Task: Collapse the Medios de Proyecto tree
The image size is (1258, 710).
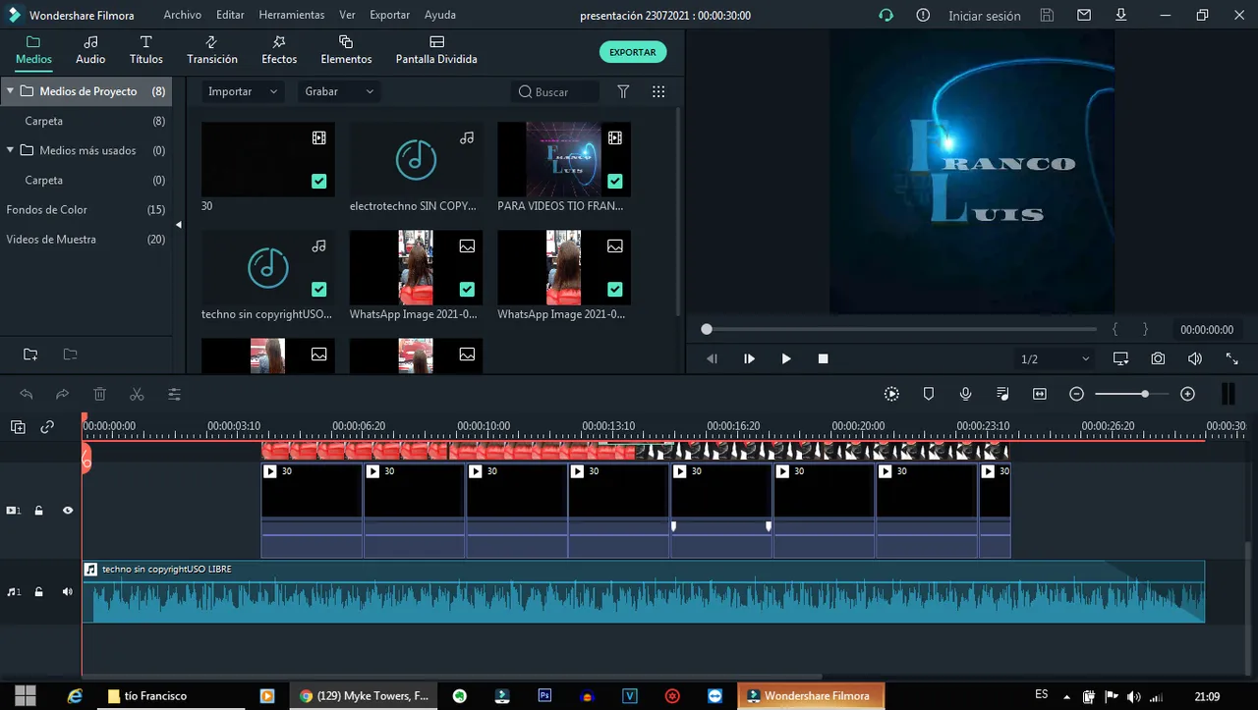Action: click(11, 91)
